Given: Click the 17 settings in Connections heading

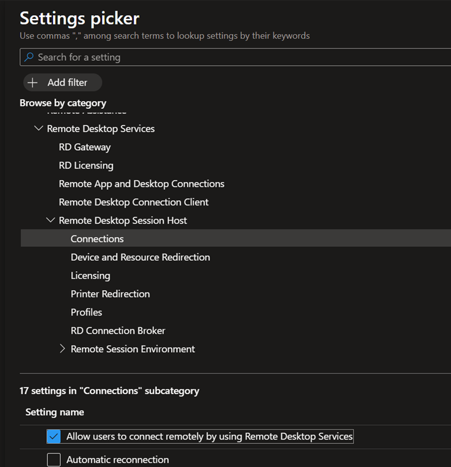Looking at the screenshot, I should pos(109,391).
